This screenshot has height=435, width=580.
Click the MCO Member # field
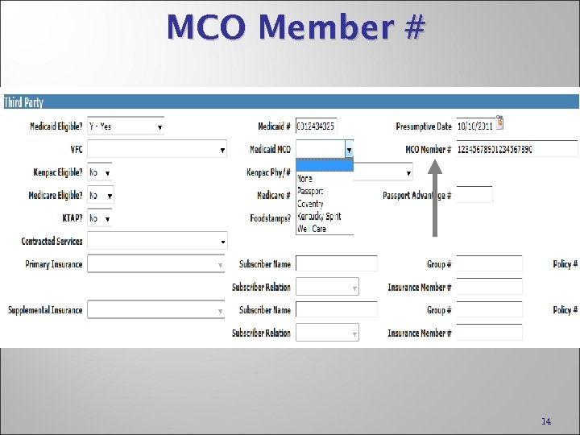pyautogui.click(x=516, y=150)
